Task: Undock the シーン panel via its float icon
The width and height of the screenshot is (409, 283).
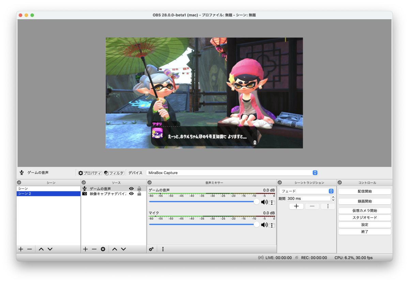Action: click(19, 183)
